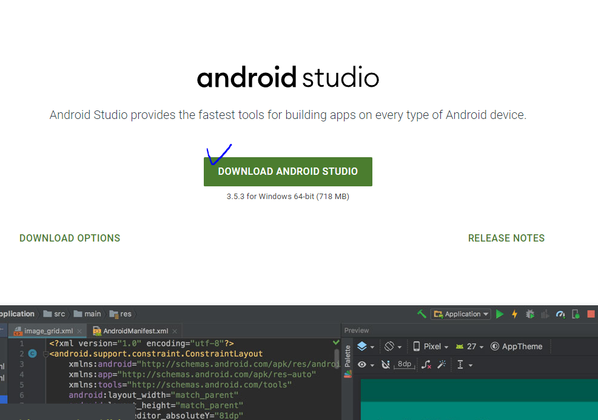Click the res breadcrumb folder

click(121, 314)
